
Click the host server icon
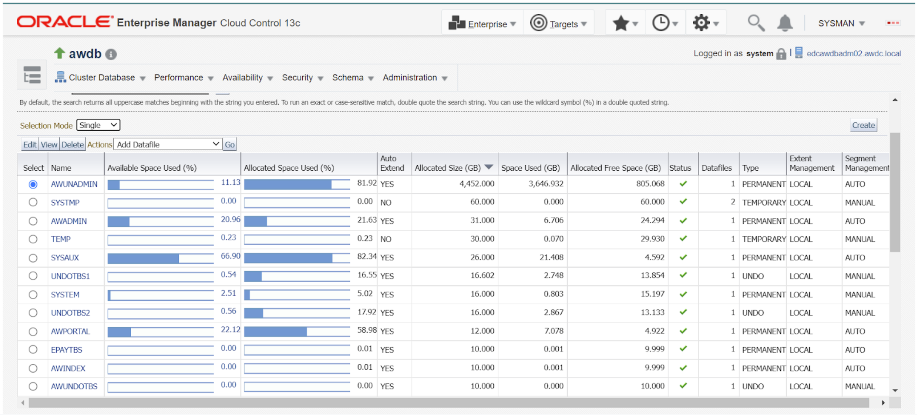tap(798, 53)
